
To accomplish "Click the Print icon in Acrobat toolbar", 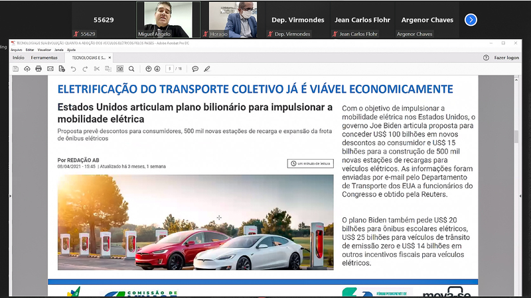I will [x=38, y=68].
